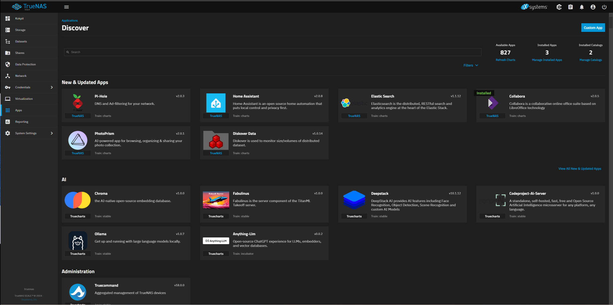This screenshot has width=613, height=305.
Task: Expand the Filters dropdown
Action: click(x=471, y=65)
